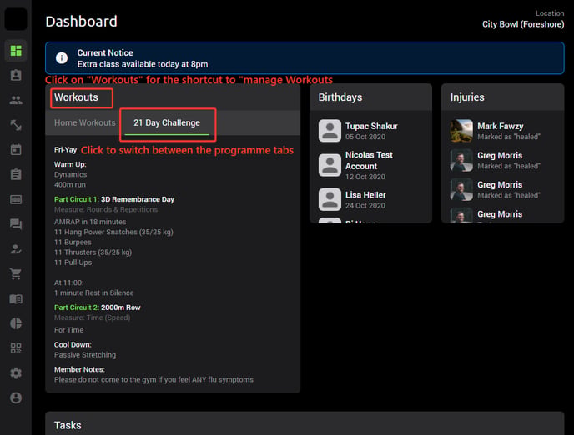
Task: Click the 'Fri-Yay' workout title
Action: click(x=66, y=149)
